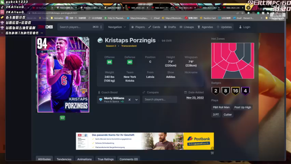Click the Login link
The image size is (291, 164).
244,27
